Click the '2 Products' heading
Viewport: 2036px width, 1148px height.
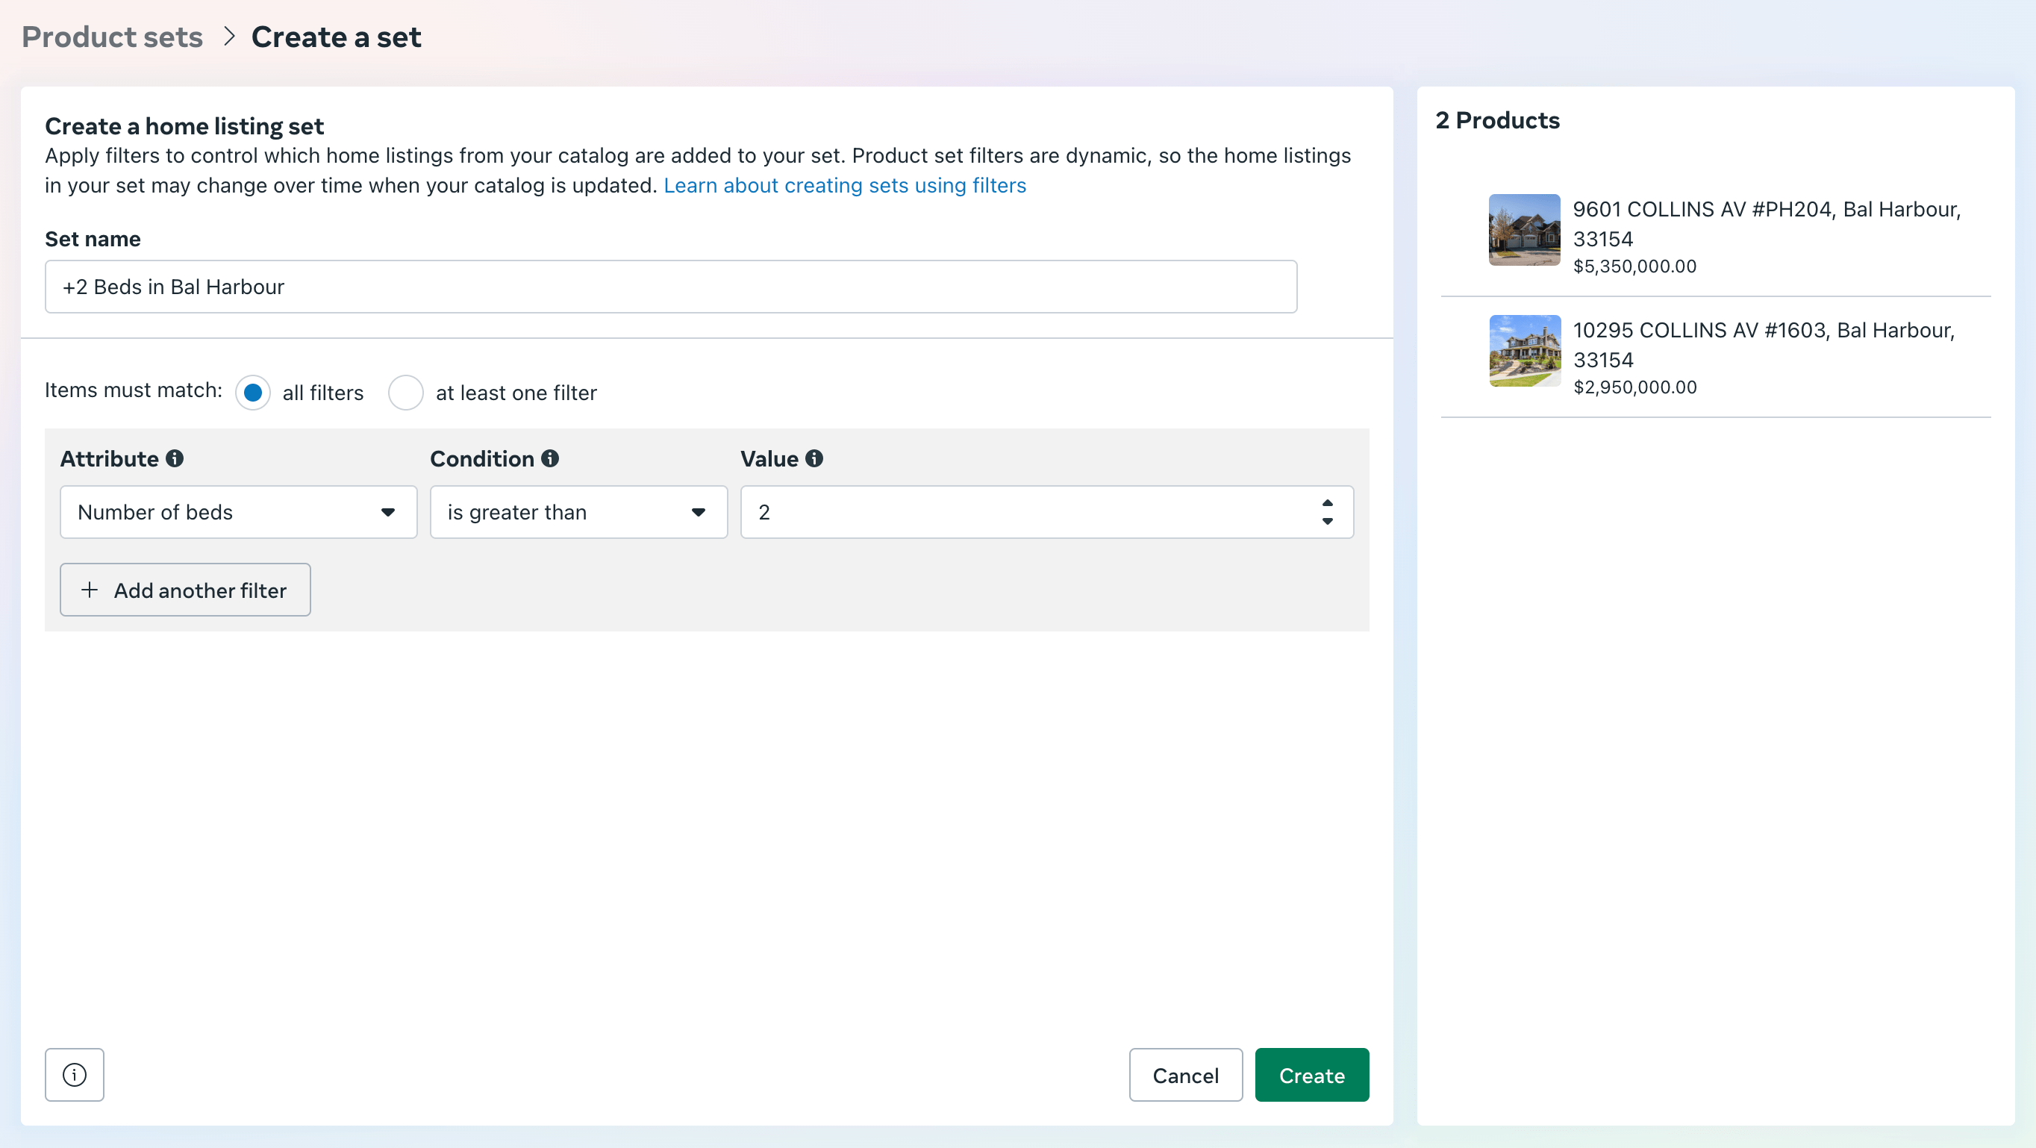tap(1498, 120)
